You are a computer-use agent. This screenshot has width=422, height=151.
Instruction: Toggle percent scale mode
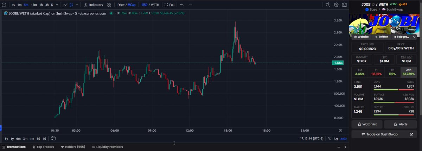[x=330, y=138]
